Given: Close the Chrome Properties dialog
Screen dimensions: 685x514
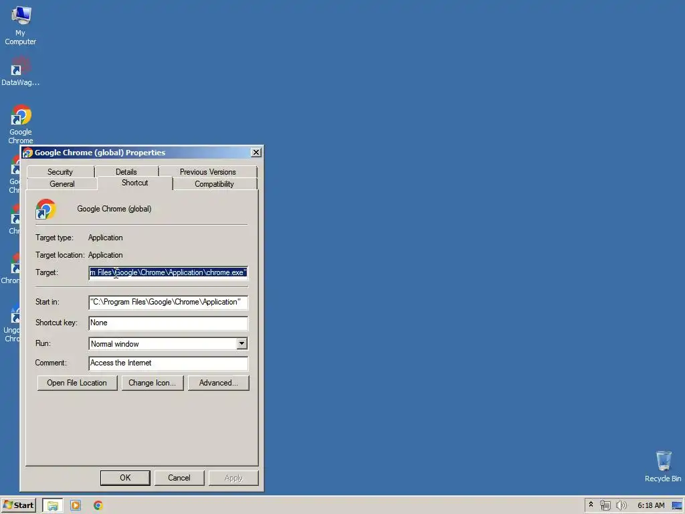Looking at the screenshot, I should tap(256, 152).
